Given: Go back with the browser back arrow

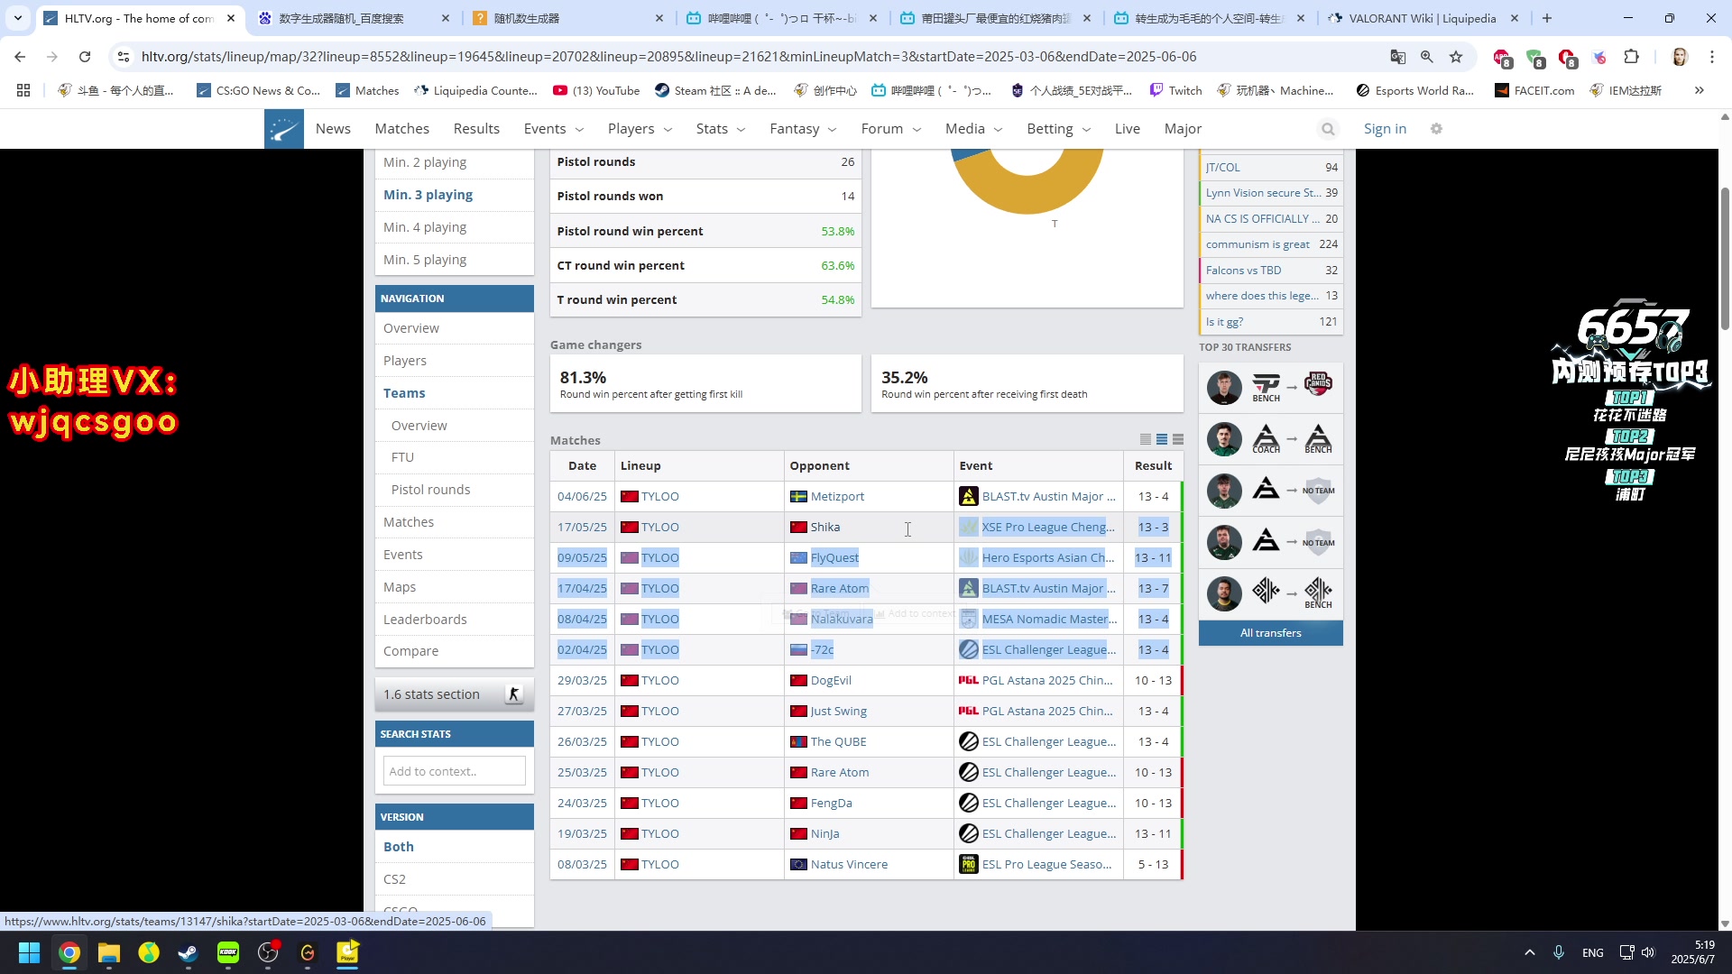Looking at the screenshot, I should (x=20, y=57).
